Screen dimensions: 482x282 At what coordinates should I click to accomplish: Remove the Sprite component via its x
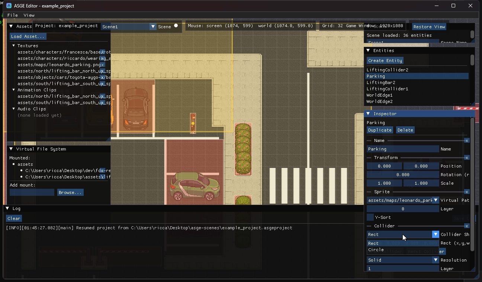(x=467, y=192)
